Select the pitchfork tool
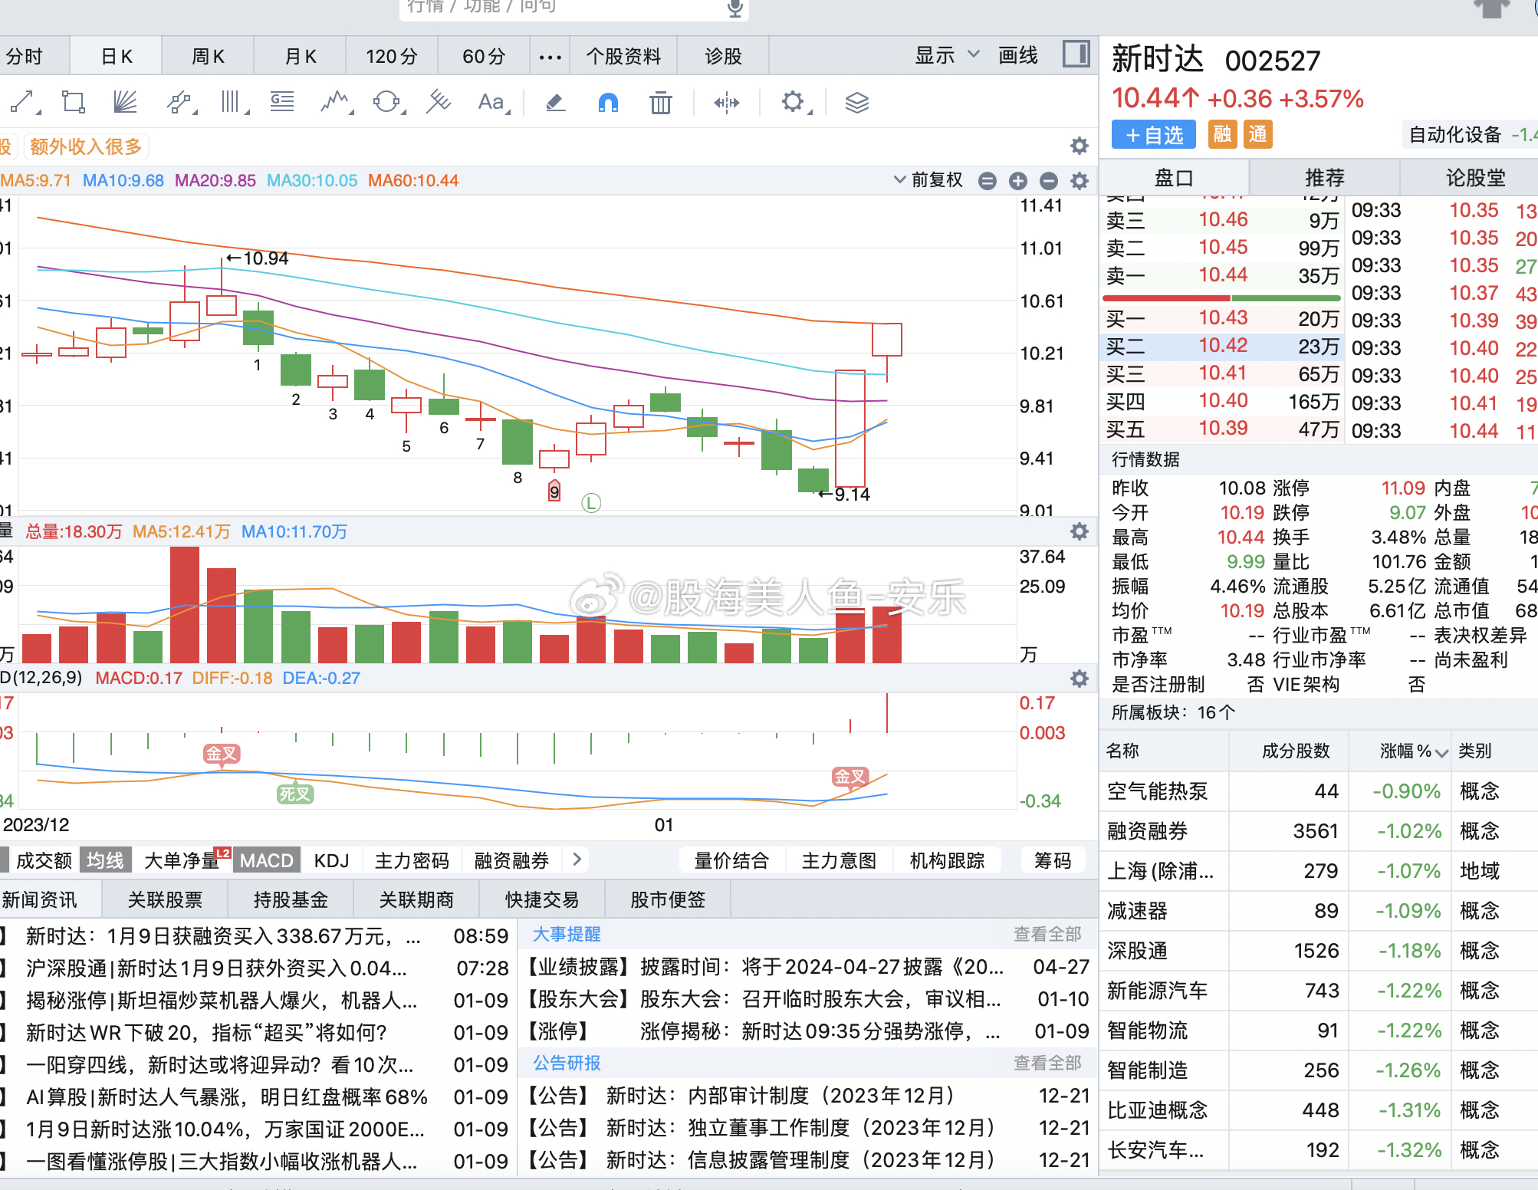 click(439, 102)
